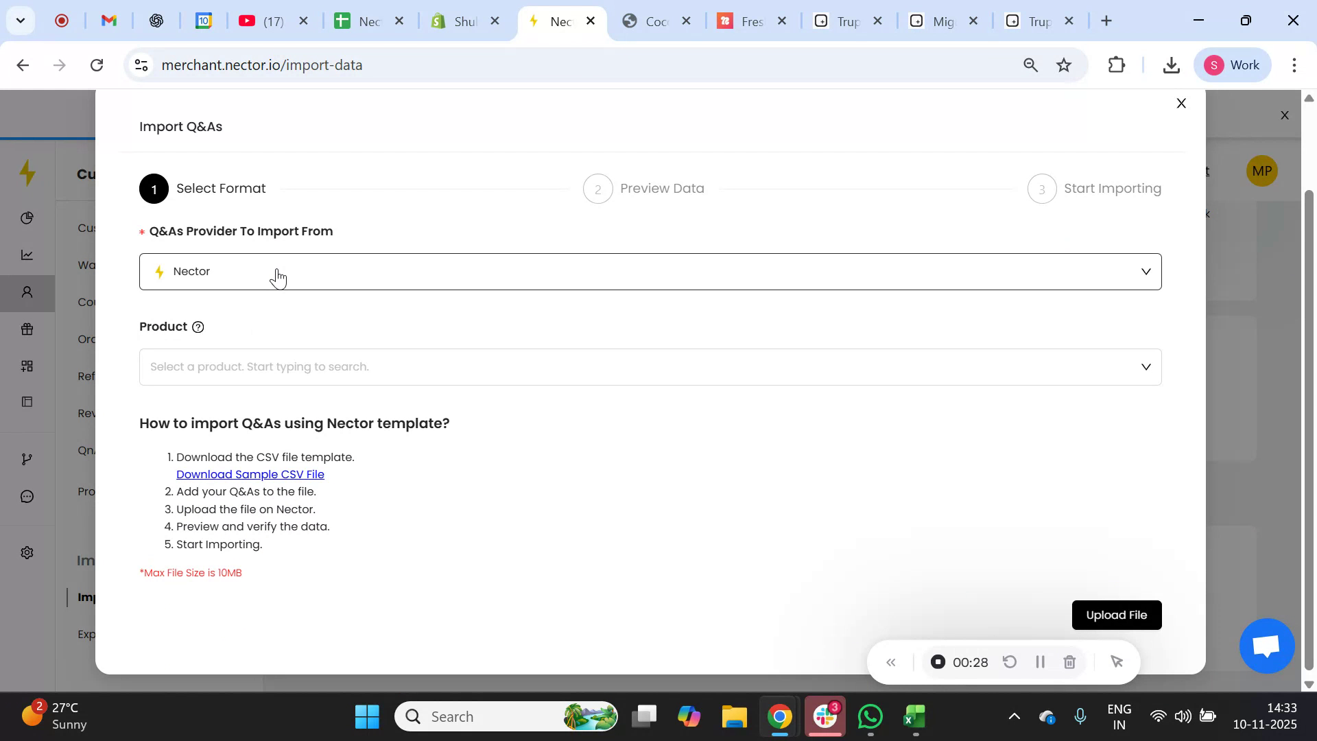The width and height of the screenshot is (1317, 741).
Task: Open sidebar Settings gear
Action: (x=27, y=552)
